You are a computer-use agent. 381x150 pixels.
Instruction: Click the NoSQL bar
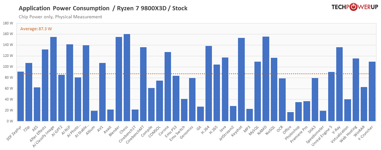274,89
